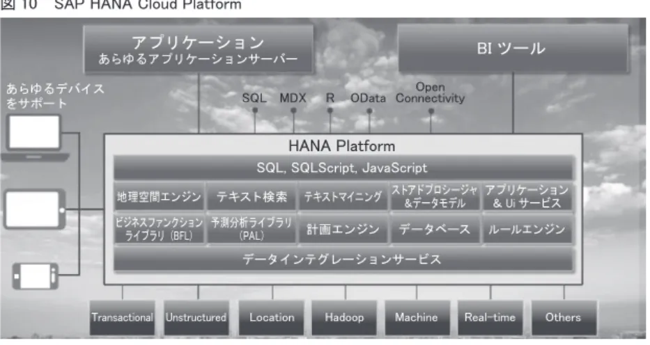Select the 予測分析ライブラリ (PAL) block
Viewport: 650px width, 345px height.
click(x=252, y=229)
